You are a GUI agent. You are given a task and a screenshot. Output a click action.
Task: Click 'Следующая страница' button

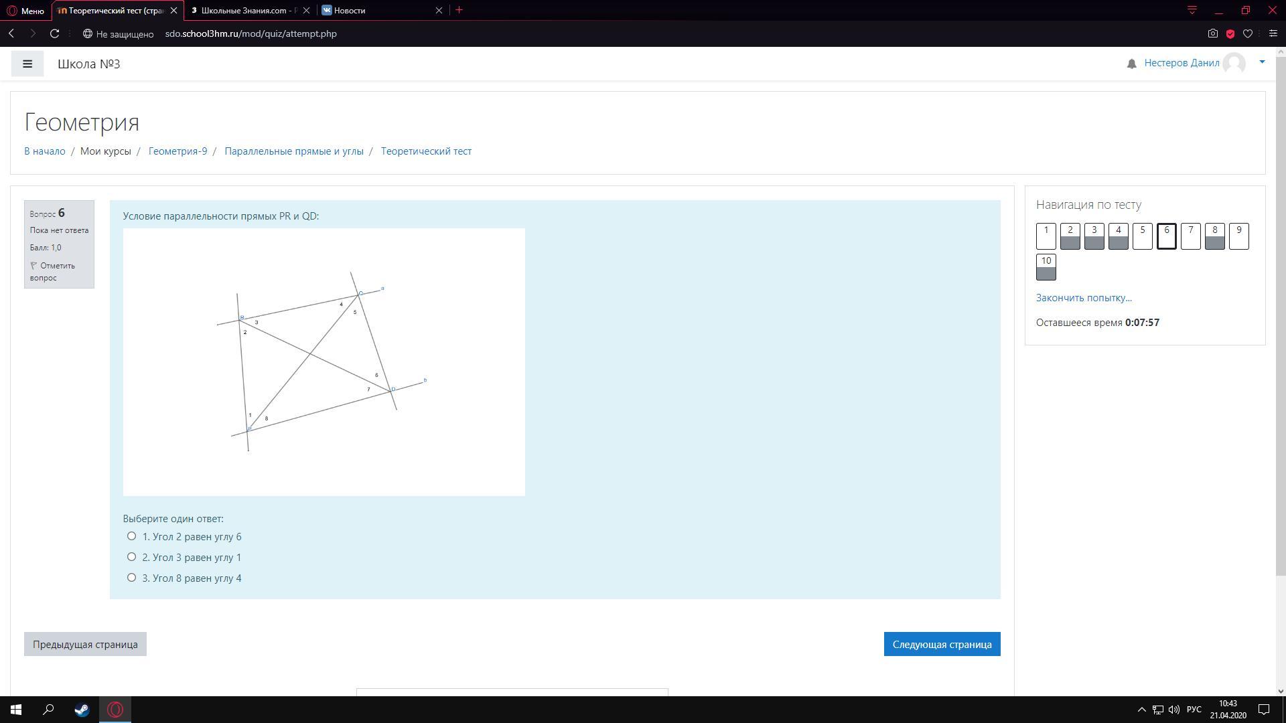click(942, 644)
